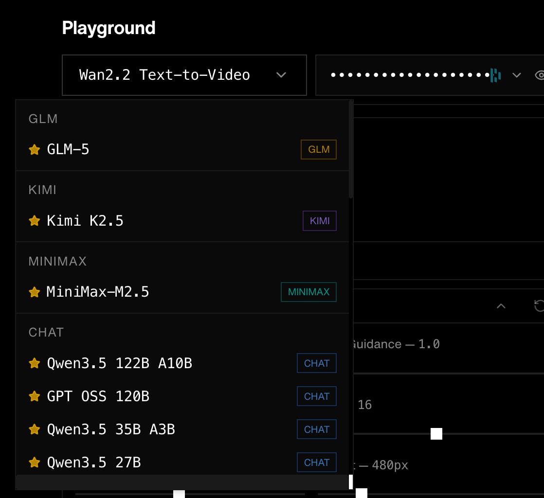Choose Qwen3.5 35B A3B model

click(182, 429)
